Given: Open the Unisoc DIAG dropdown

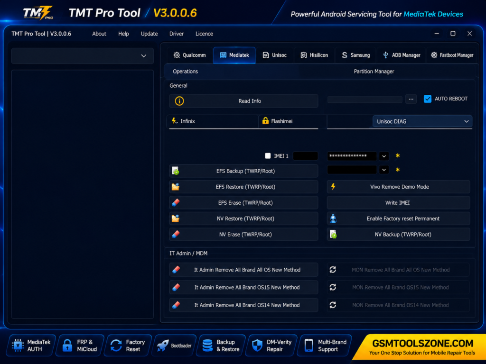Looking at the screenshot, I should coord(422,121).
